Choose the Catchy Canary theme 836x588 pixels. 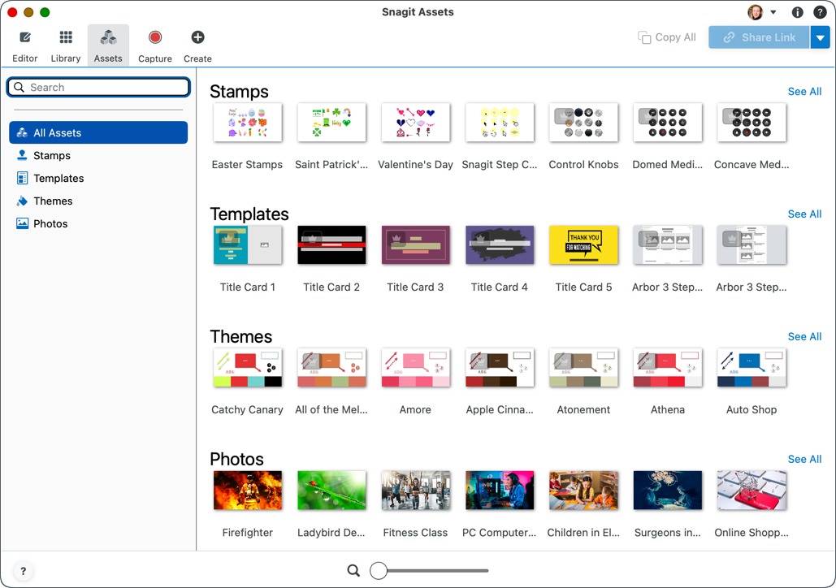pos(247,368)
